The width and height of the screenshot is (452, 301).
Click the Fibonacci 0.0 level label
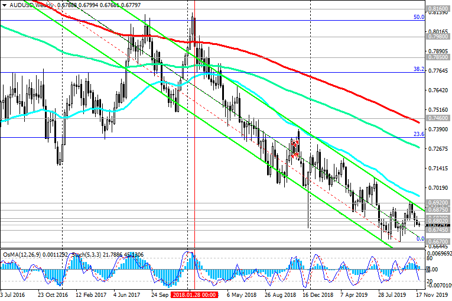[x=420, y=239]
